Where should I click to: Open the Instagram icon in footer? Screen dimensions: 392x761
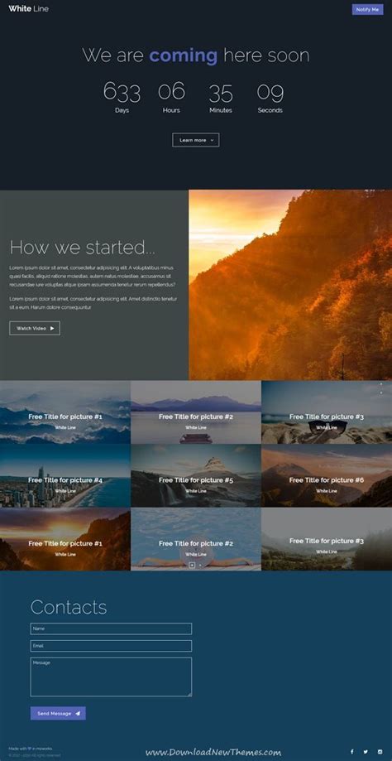380,751
